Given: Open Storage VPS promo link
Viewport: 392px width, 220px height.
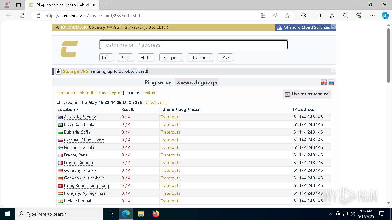Looking at the screenshot, I should click(75, 71).
